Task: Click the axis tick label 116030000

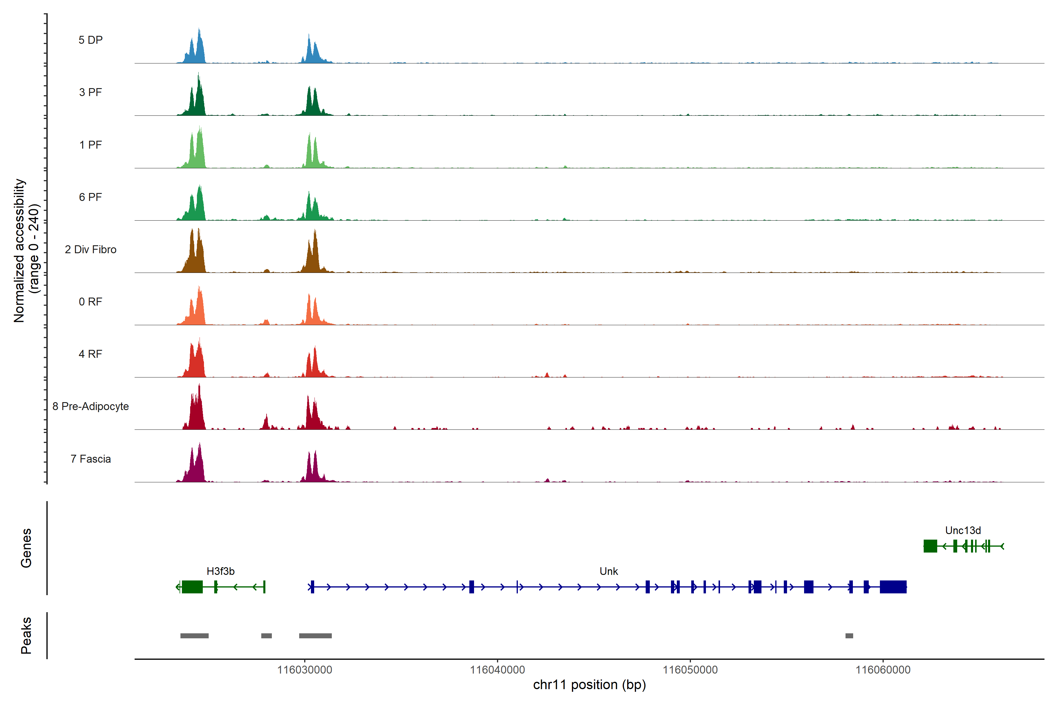Action: pyautogui.click(x=304, y=670)
